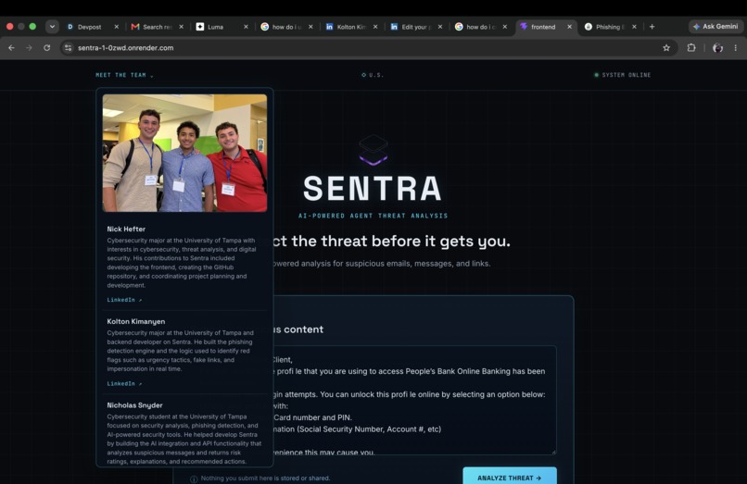The height and width of the screenshot is (484, 747).
Task: Open the Chrome profile avatar
Action: pos(717,47)
